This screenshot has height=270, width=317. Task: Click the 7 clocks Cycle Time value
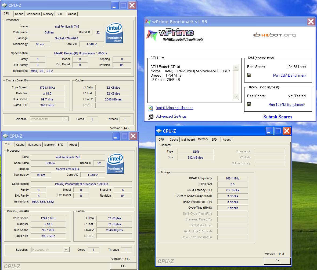coord(232,208)
